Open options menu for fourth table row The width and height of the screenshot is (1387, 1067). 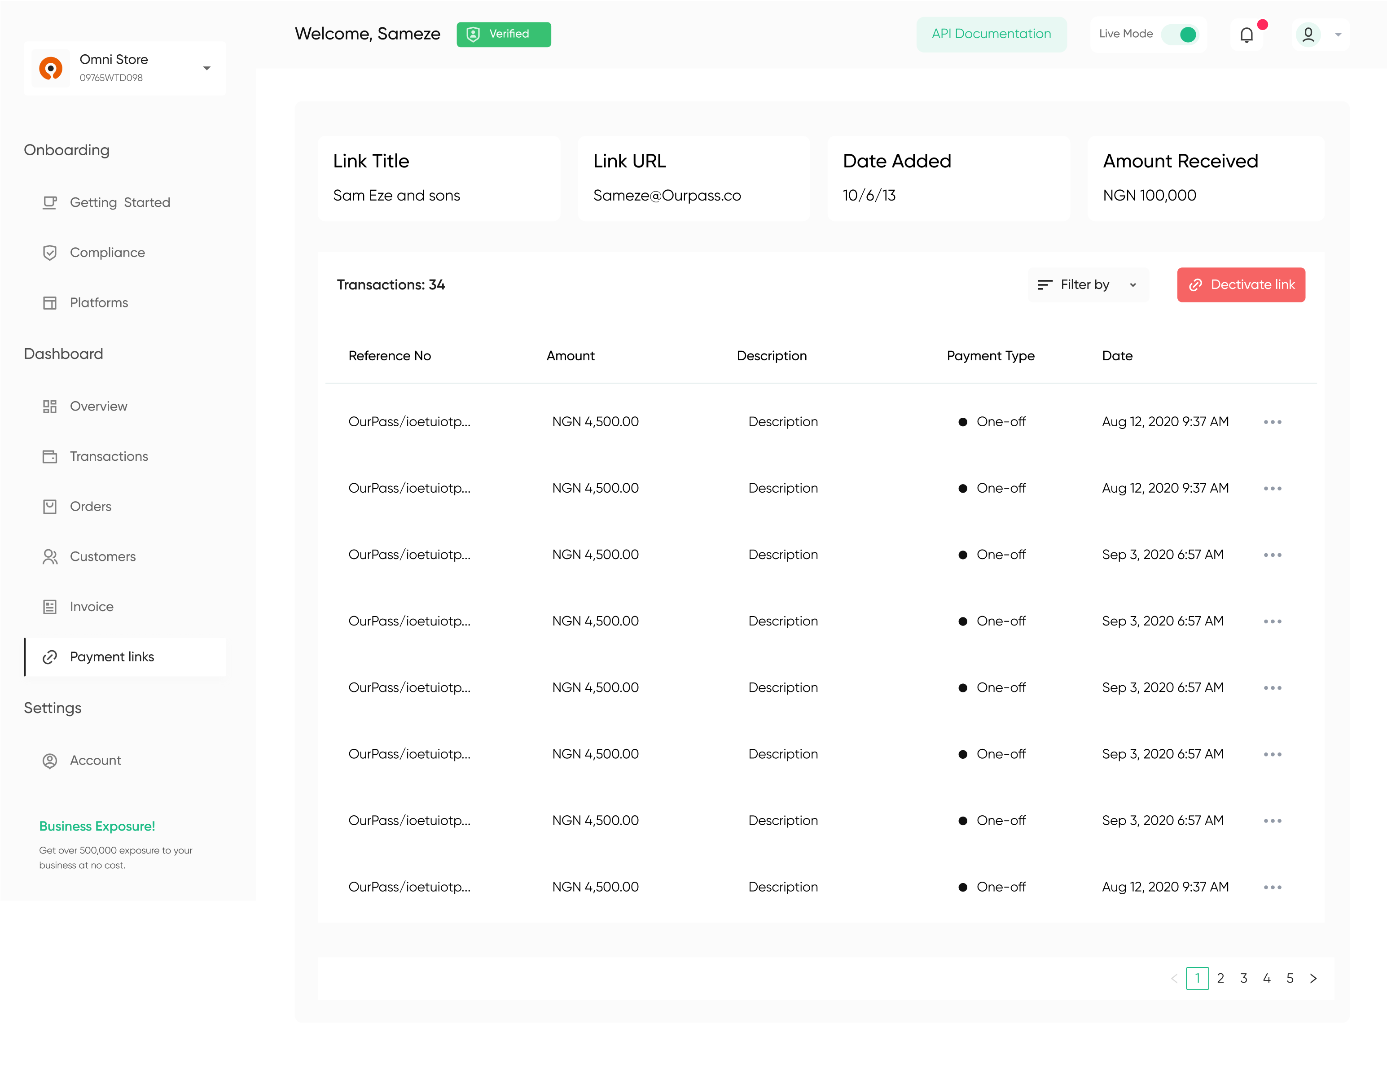pyautogui.click(x=1273, y=621)
